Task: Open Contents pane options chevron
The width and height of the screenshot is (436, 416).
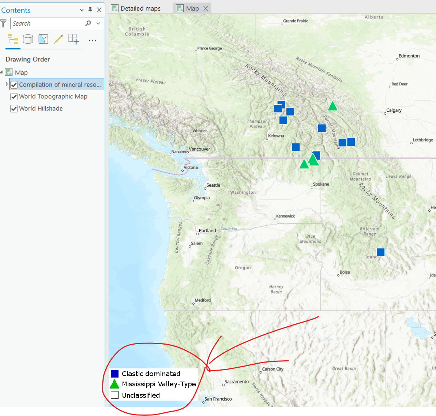Action: click(82, 10)
